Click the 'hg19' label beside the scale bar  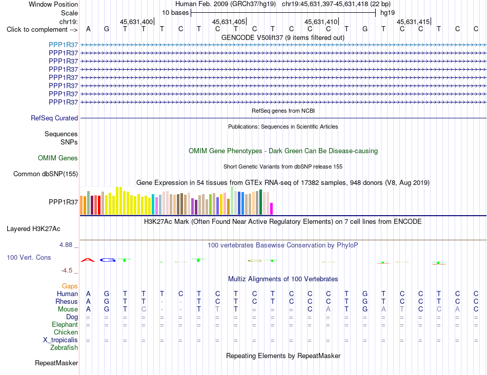click(388, 13)
